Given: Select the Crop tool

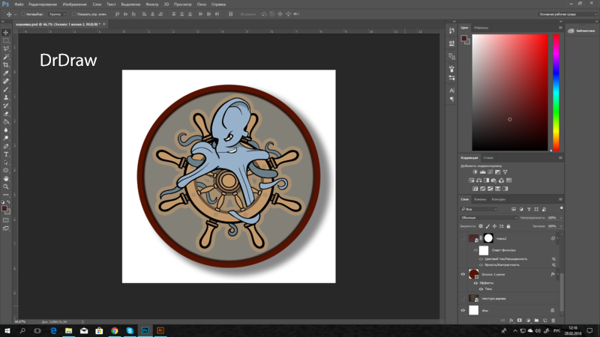Looking at the screenshot, I should tap(6, 65).
